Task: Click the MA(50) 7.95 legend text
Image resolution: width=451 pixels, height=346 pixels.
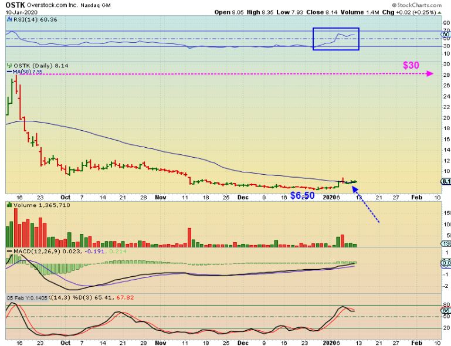Action: point(28,72)
